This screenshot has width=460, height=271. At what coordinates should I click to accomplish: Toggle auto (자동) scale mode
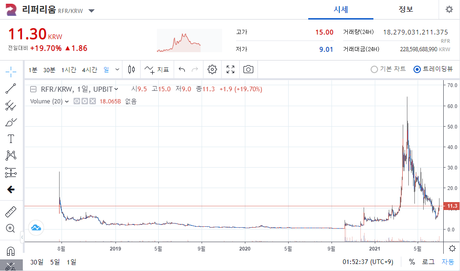[448, 262]
